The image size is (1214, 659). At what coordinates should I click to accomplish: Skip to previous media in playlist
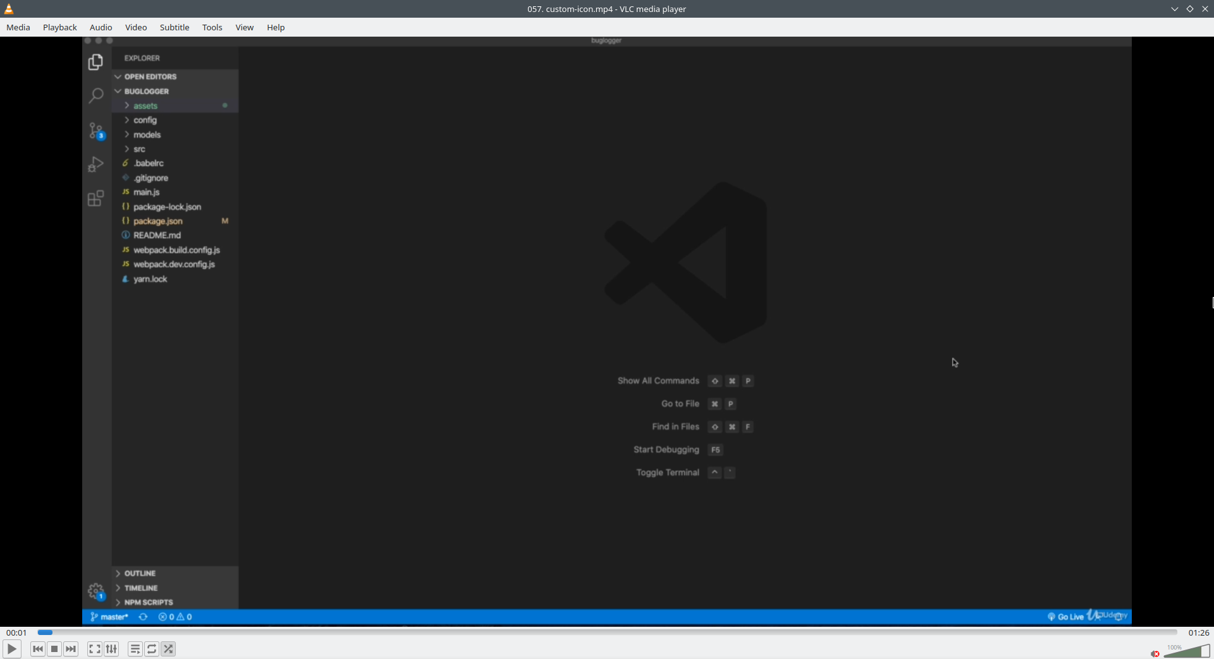pyautogui.click(x=38, y=649)
